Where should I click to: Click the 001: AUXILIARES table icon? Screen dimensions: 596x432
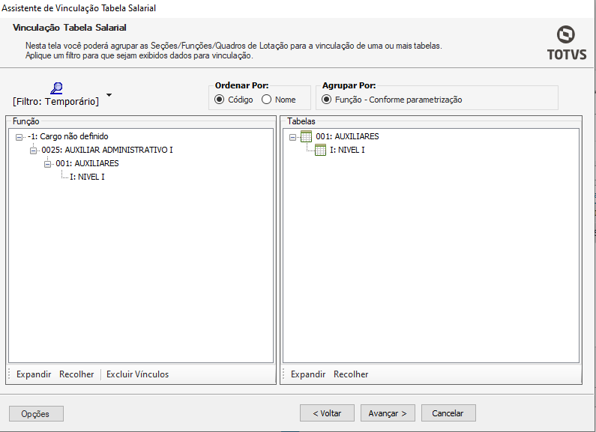pyautogui.click(x=306, y=136)
